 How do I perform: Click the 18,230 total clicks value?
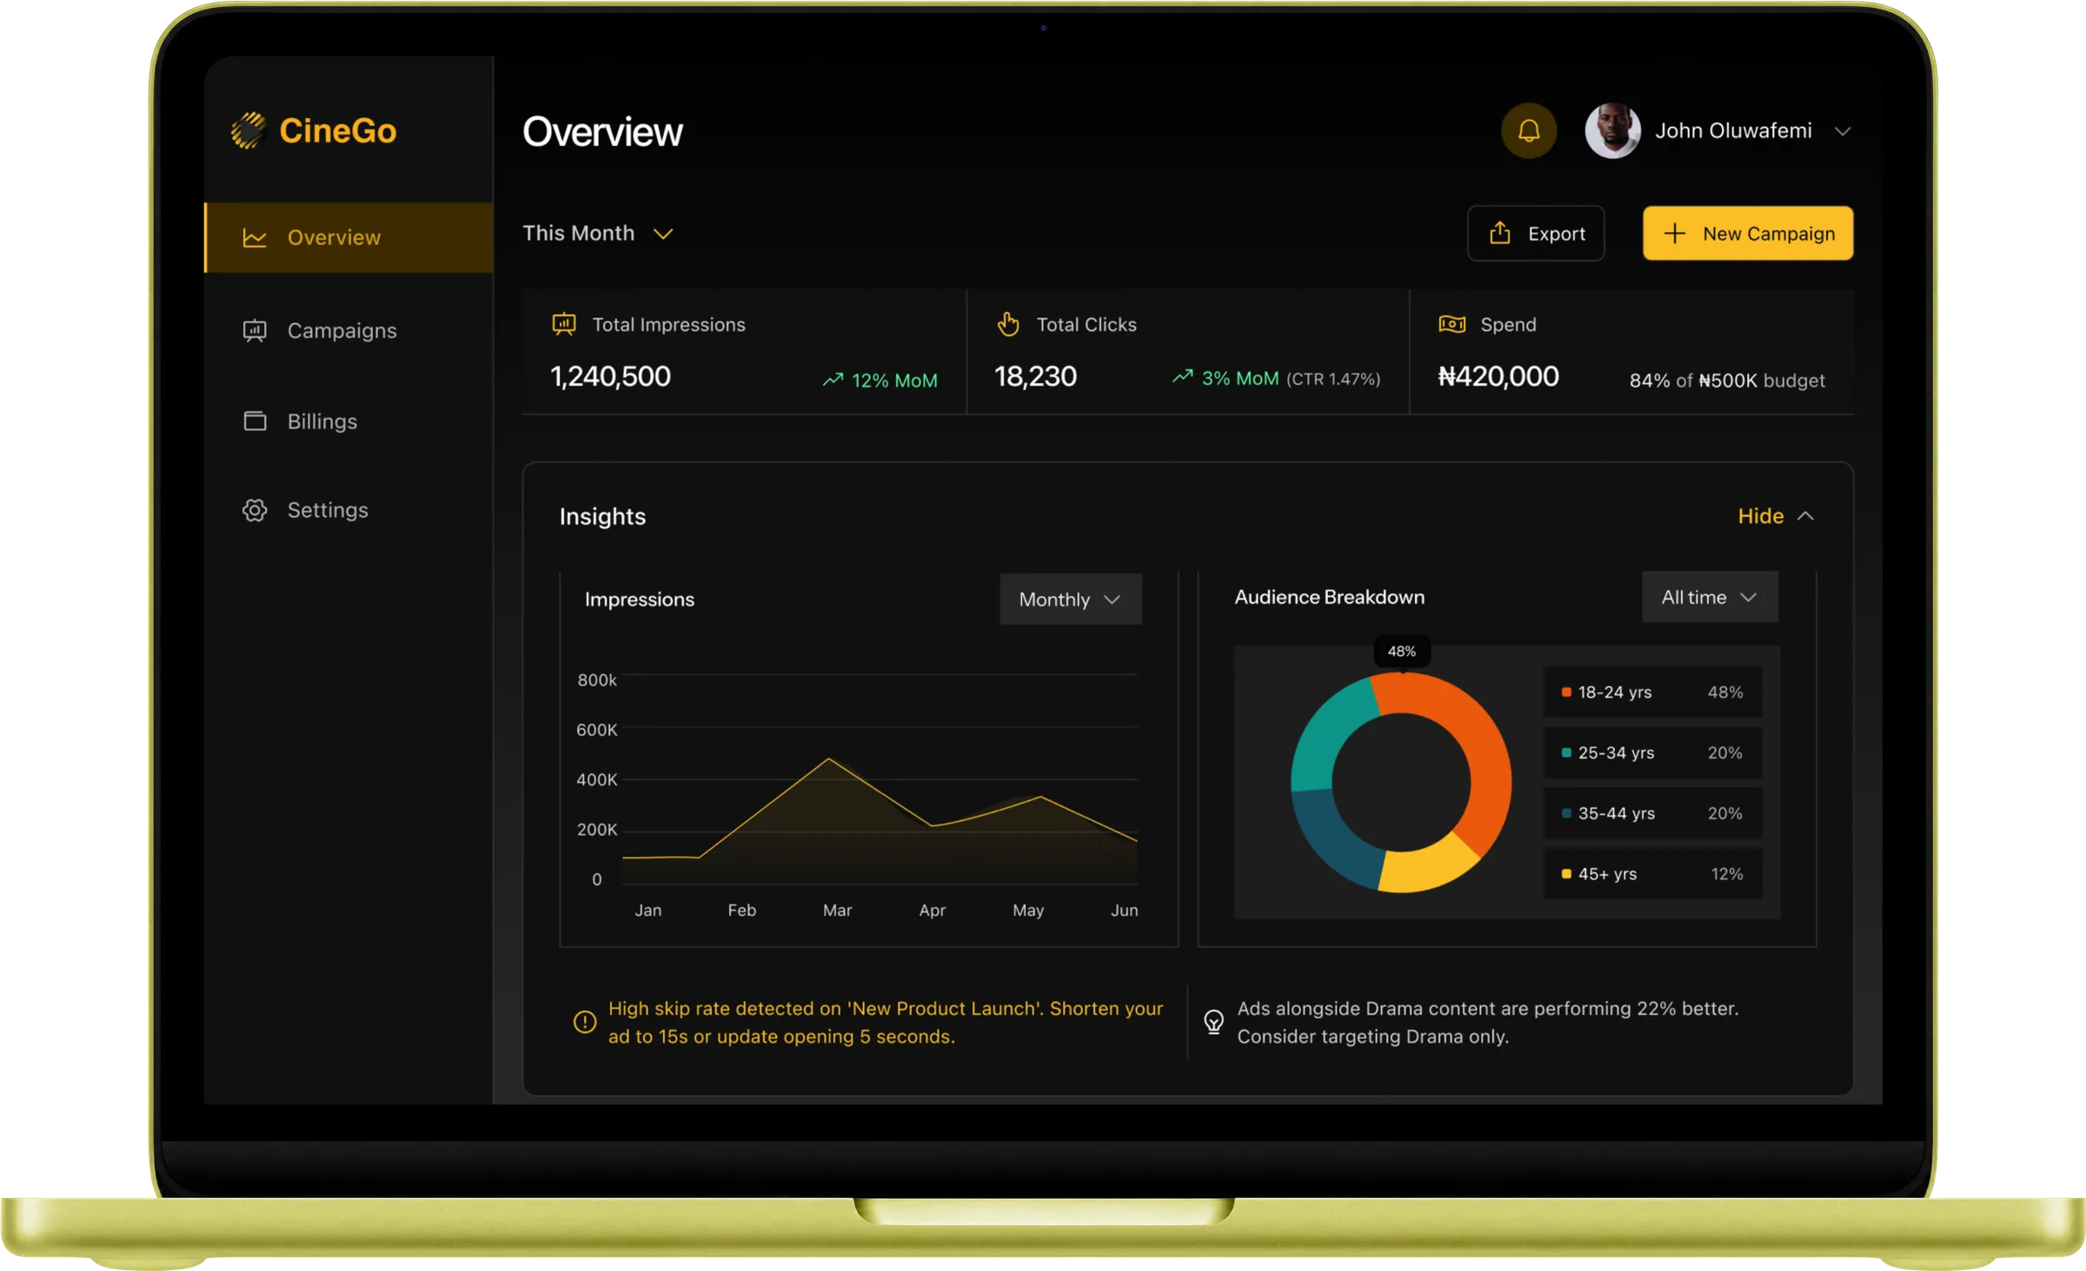click(1035, 377)
